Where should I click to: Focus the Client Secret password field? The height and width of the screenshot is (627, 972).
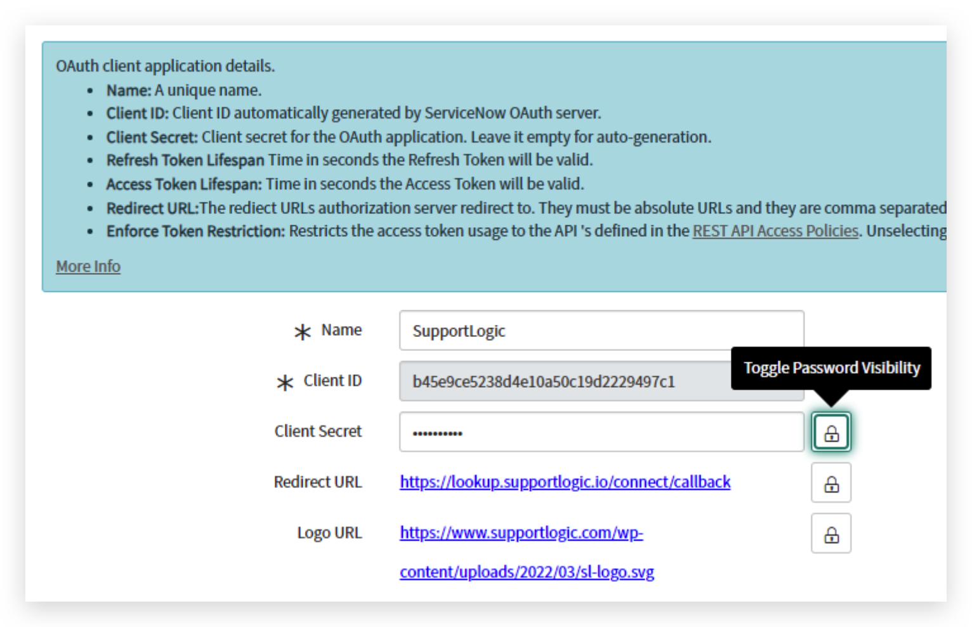601,432
